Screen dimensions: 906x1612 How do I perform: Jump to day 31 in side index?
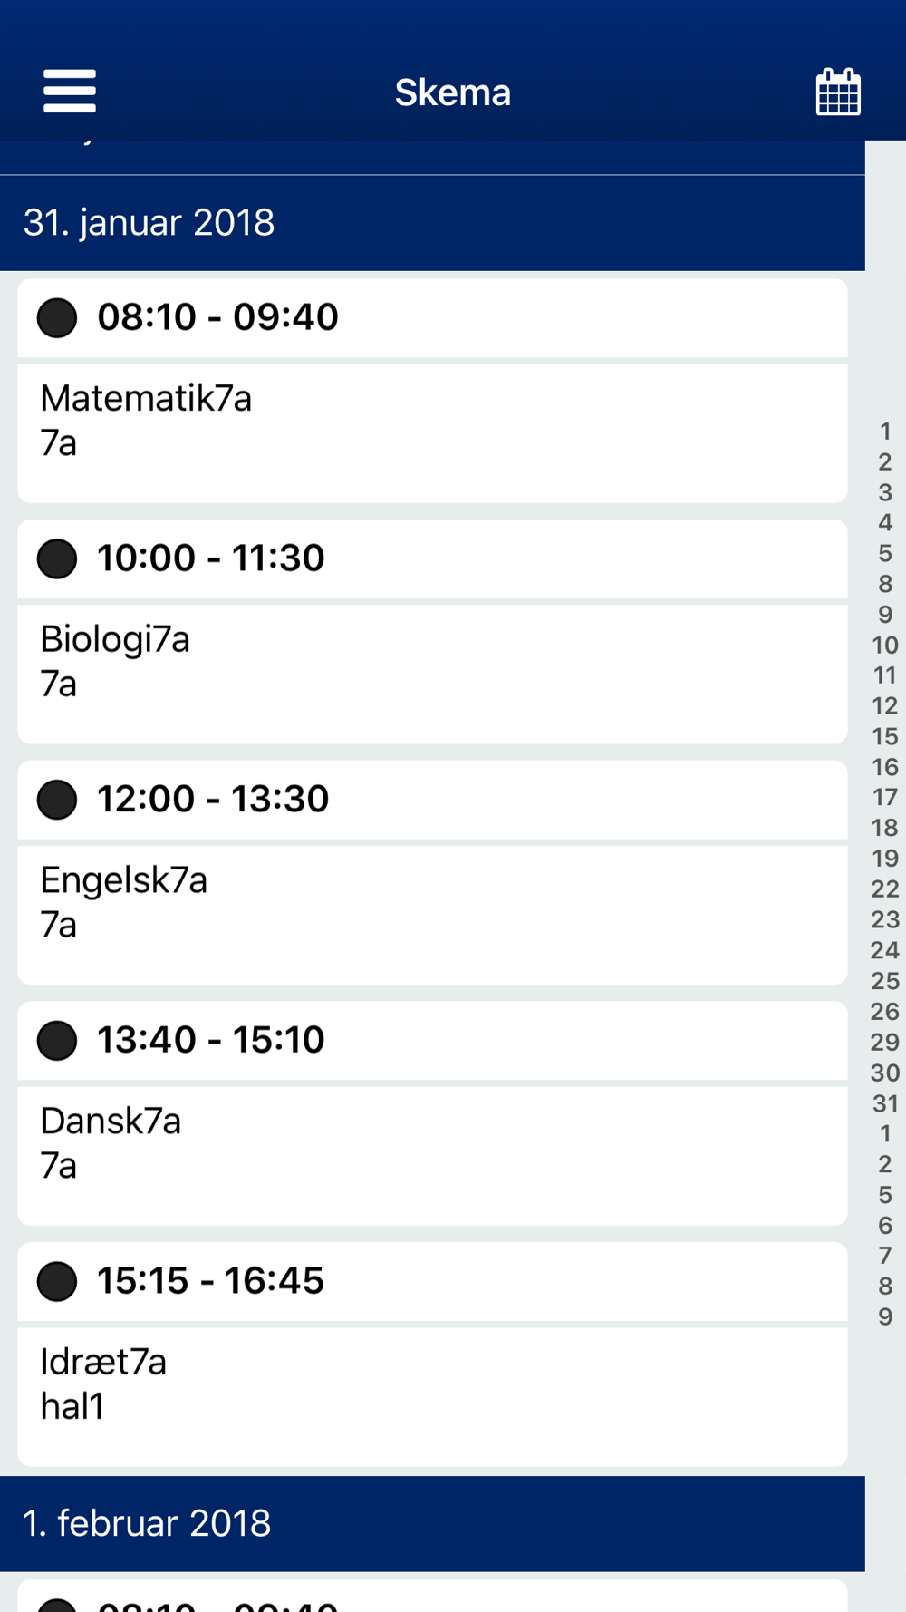point(885,1103)
